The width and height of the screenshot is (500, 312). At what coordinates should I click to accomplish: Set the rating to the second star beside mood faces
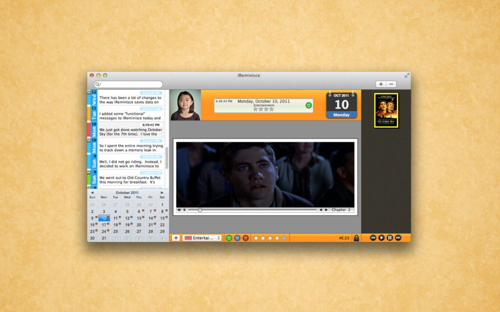tap(263, 238)
